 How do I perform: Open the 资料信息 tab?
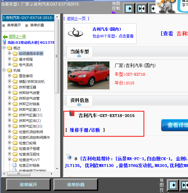tap(80, 101)
